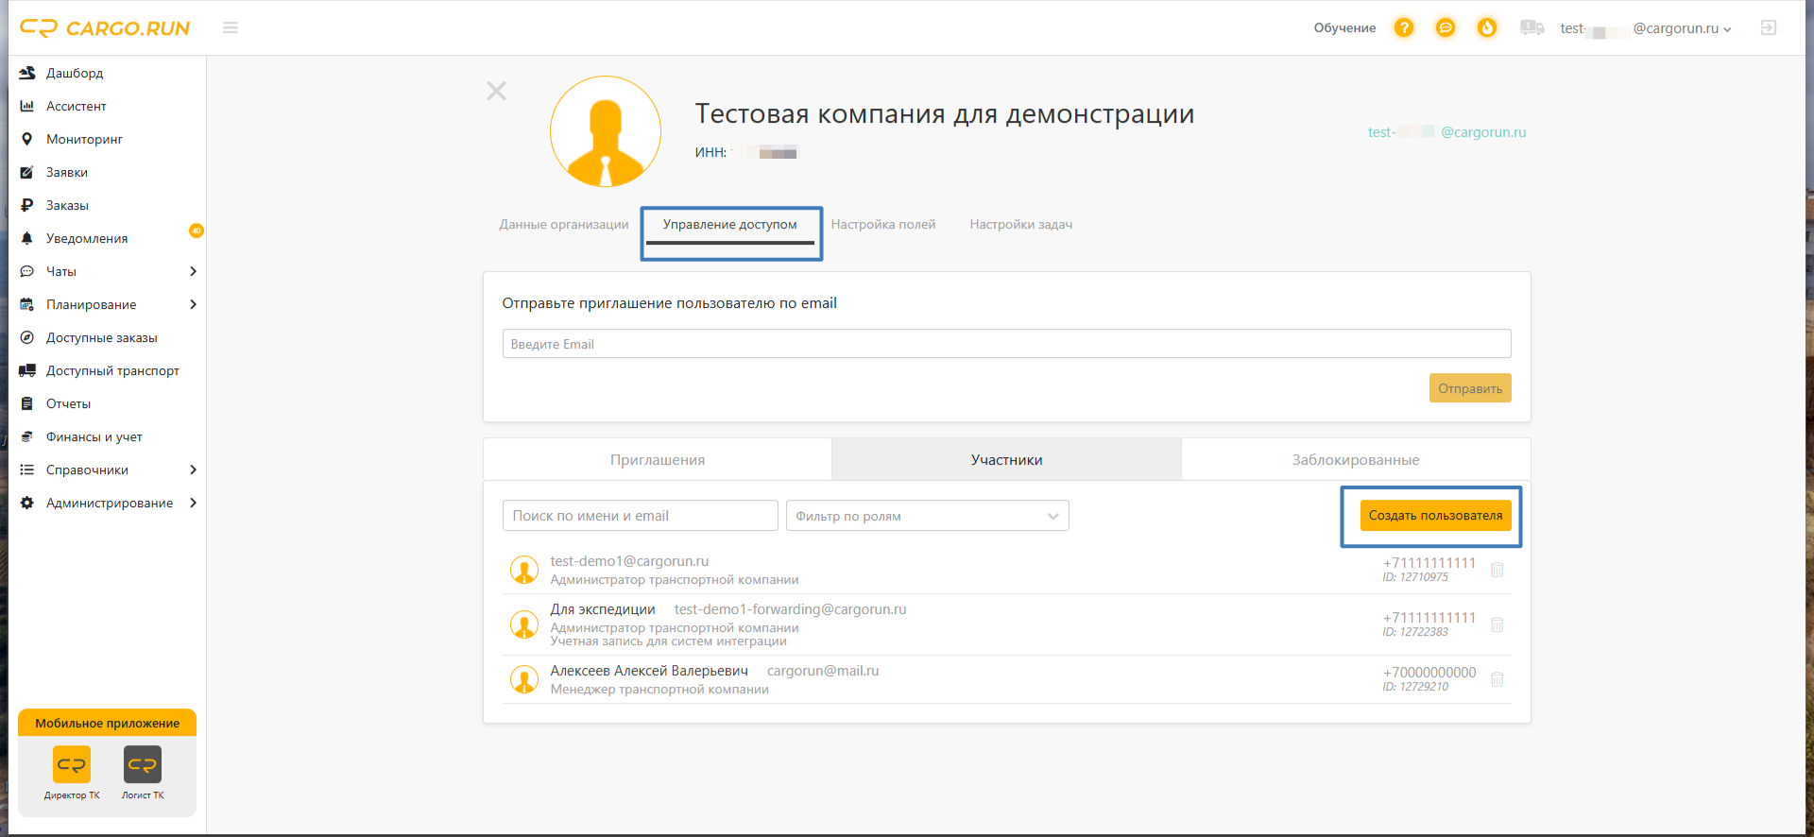This screenshot has height=837, width=1814.
Task: Open the user account dropdown in header
Action: [x=1646, y=28]
